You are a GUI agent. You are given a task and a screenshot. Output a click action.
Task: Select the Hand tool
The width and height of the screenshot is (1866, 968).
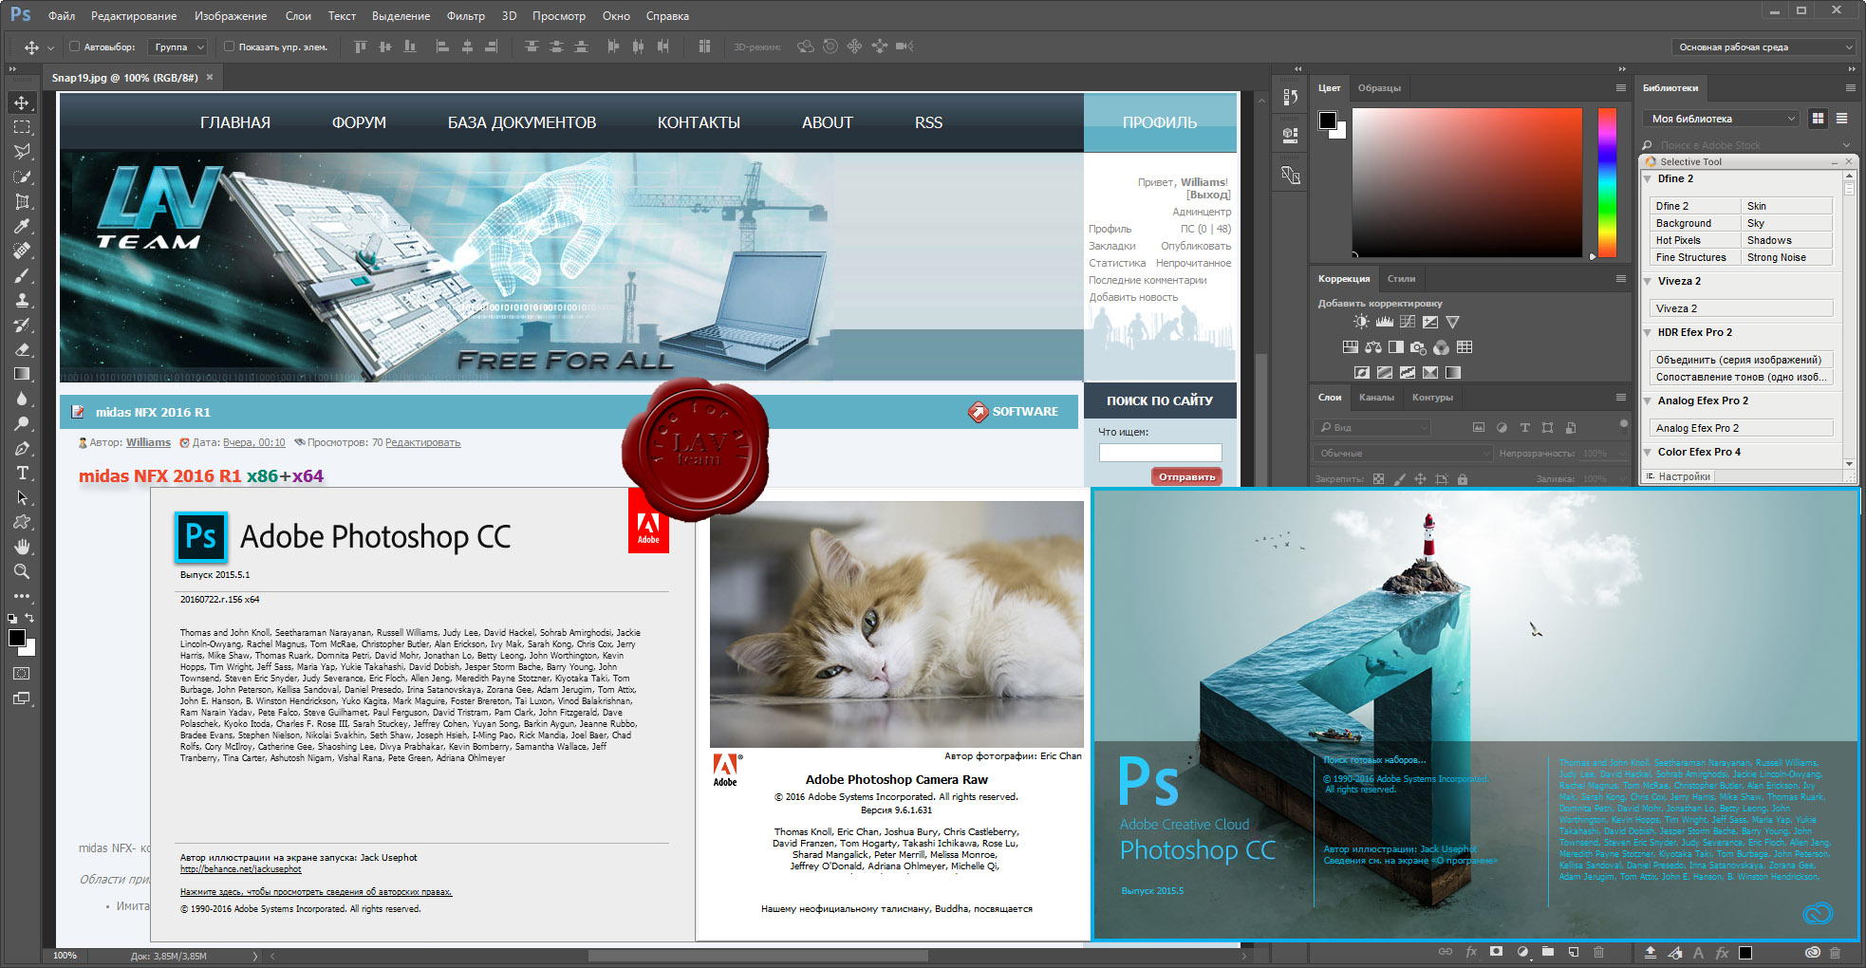click(22, 547)
